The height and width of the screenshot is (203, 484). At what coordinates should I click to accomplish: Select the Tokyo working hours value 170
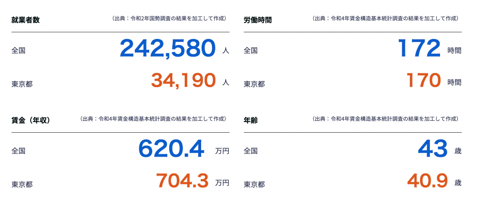424,80
